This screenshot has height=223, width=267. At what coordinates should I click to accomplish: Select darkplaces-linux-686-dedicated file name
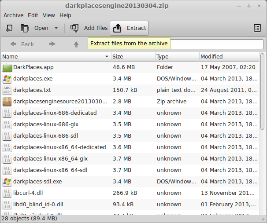click(55, 113)
